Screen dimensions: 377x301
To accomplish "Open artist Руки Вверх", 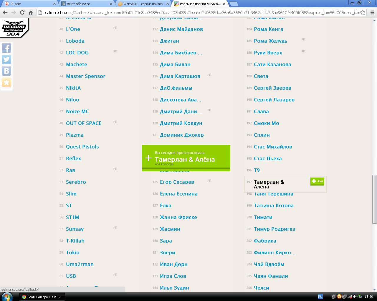I will [x=268, y=53].
